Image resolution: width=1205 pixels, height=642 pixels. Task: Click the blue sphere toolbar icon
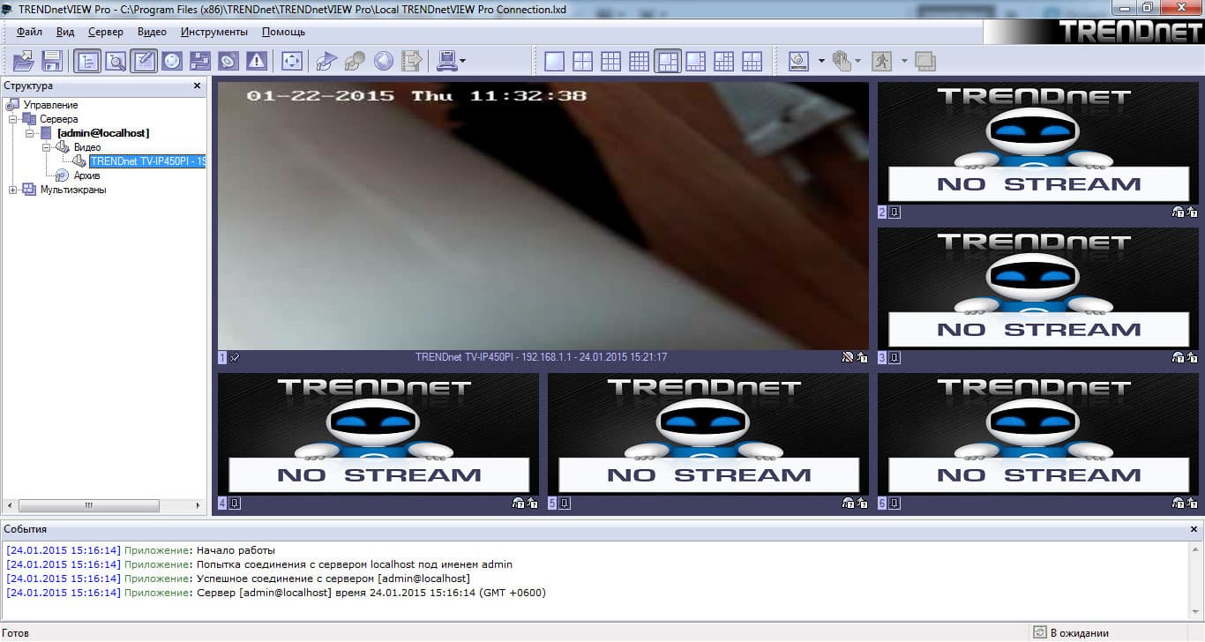click(384, 61)
